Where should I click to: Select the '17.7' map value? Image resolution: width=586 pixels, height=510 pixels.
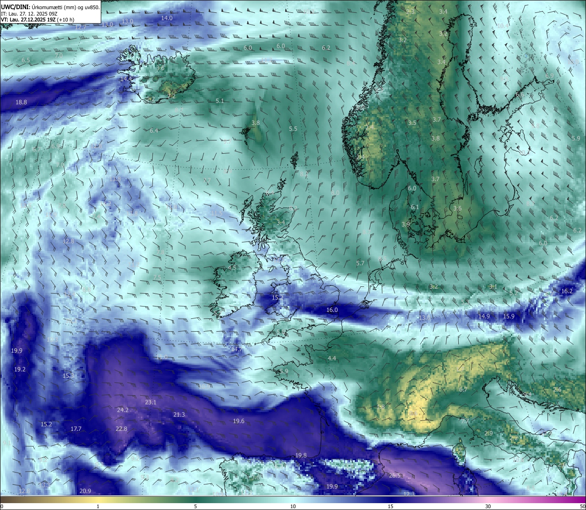(x=76, y=429)
